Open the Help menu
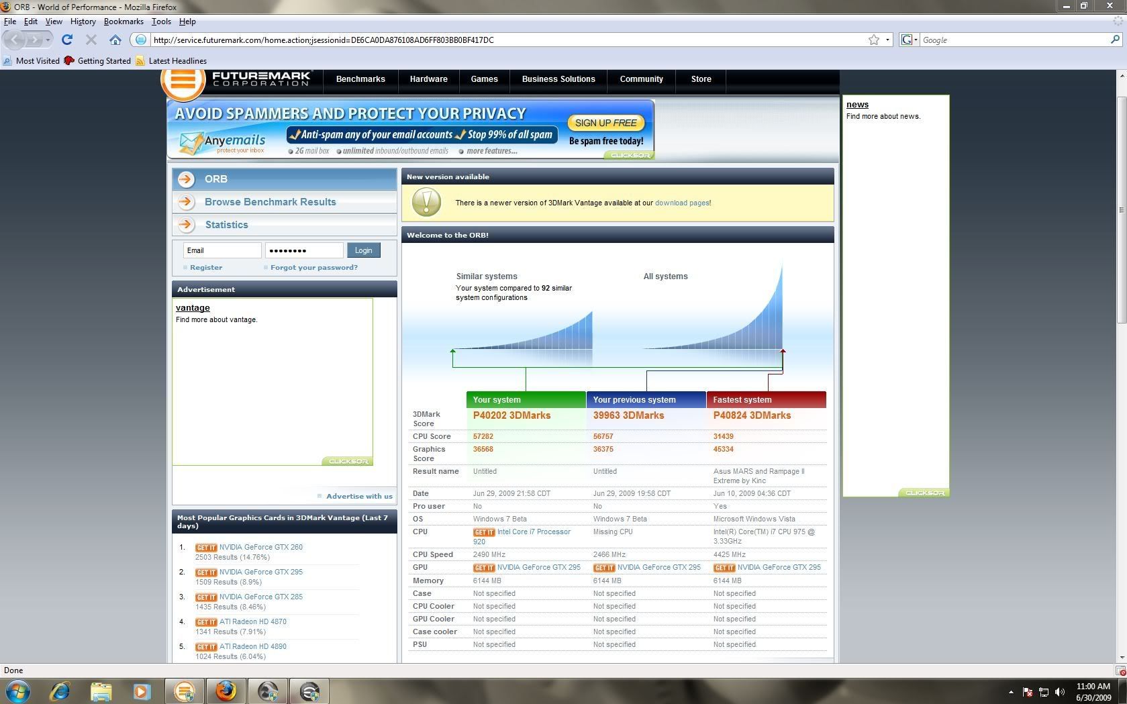Image resolution: width=1127 pixels, height=704 pixels. click(x=187, y=21)
